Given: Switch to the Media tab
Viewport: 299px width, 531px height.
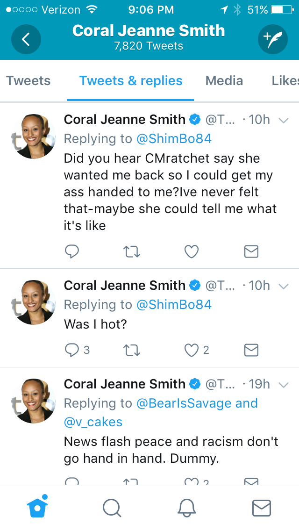Looking at the screenshot, I should coord(224,80).
